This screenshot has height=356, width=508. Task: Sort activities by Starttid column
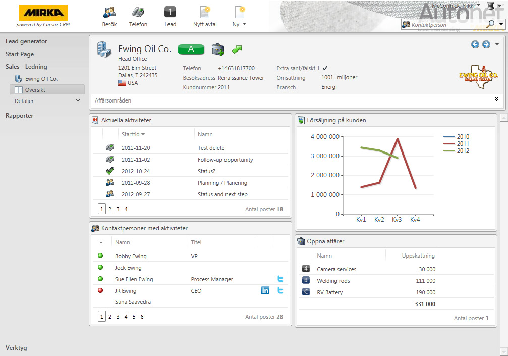[133, 134]
